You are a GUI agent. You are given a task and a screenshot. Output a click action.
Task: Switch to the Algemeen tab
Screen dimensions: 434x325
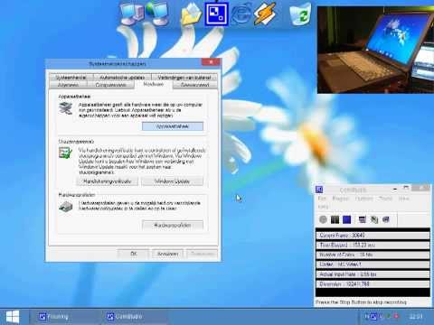68,85
